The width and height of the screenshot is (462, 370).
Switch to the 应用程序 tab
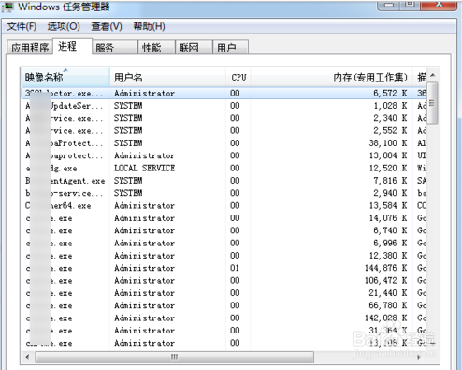[x=30, y=48]
